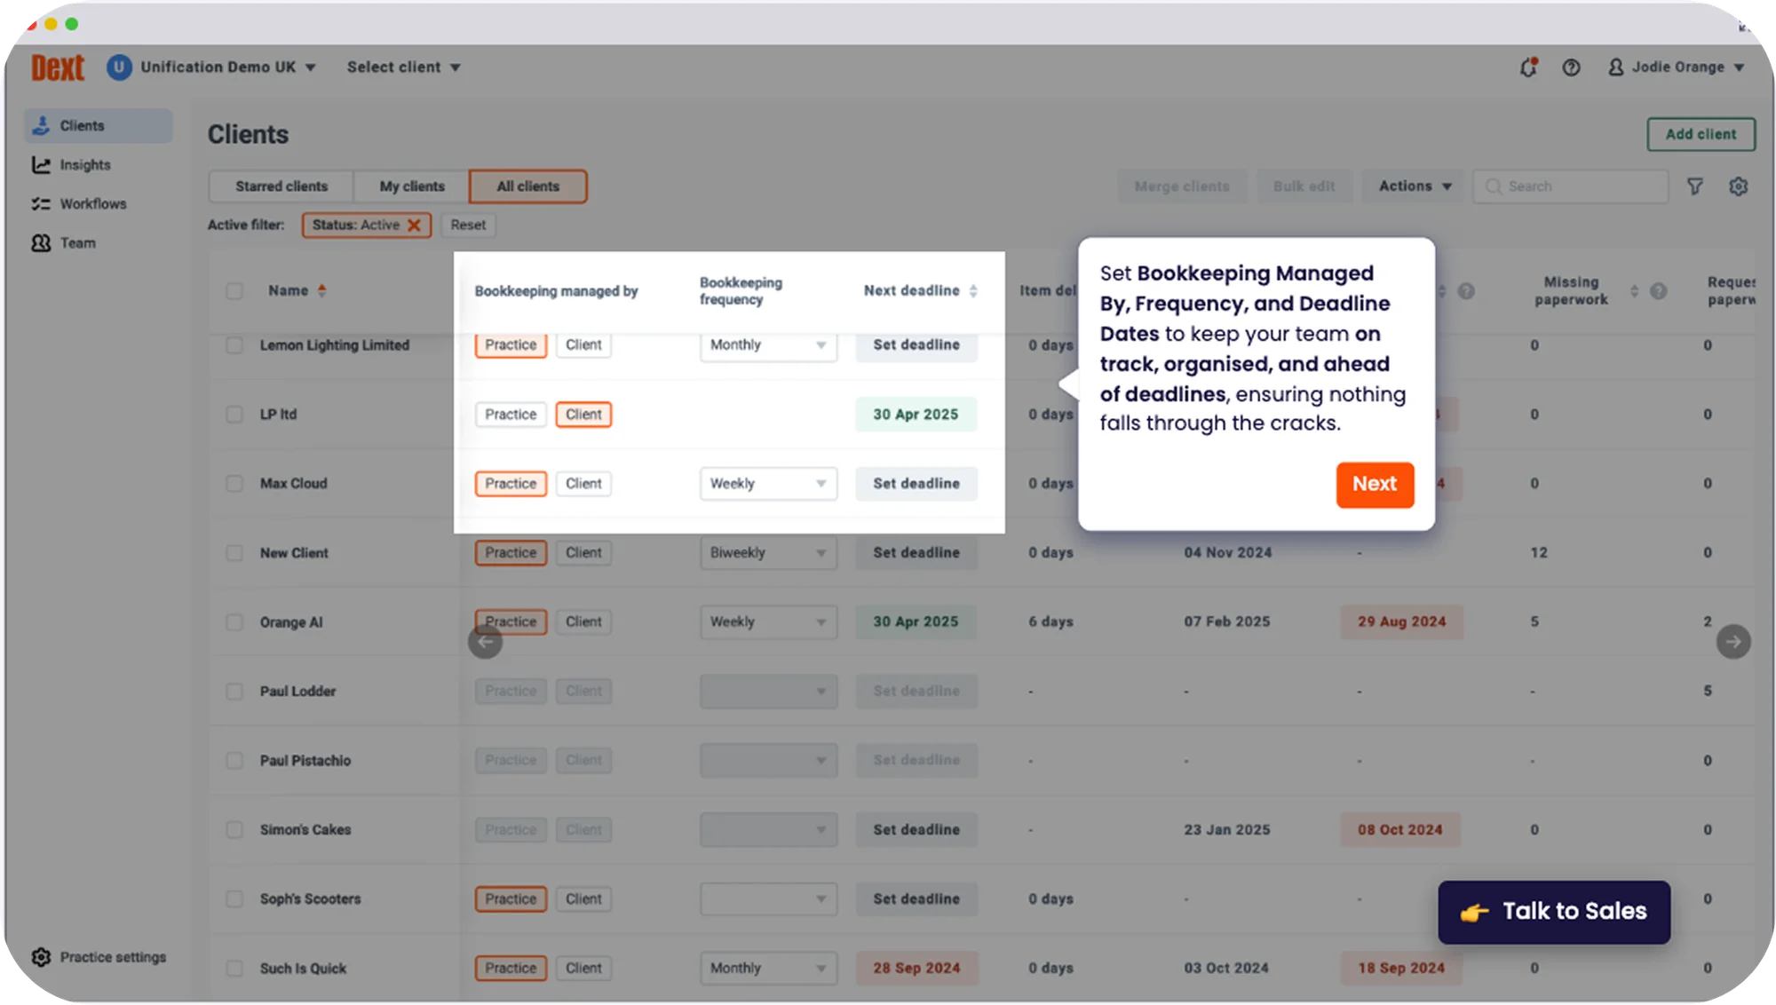Open Clients in sidebar
1776x1005 pixels.
click(99, 126)
